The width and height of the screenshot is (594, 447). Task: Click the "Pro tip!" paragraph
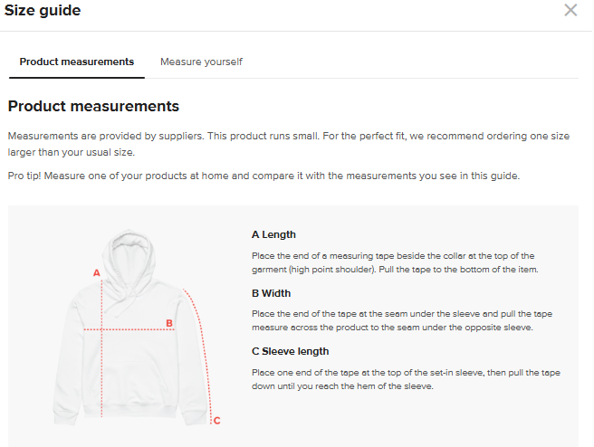263,176
